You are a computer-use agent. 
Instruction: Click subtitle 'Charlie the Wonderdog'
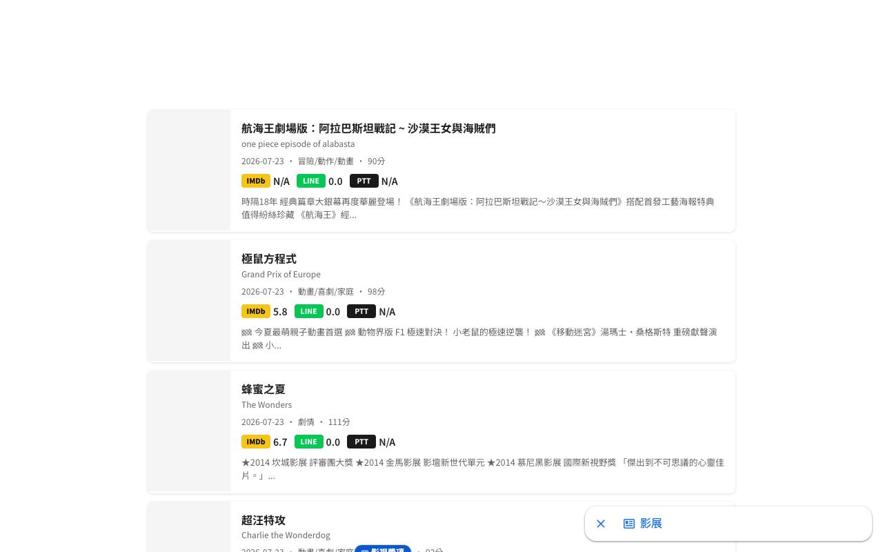click(x=286, y=535)
